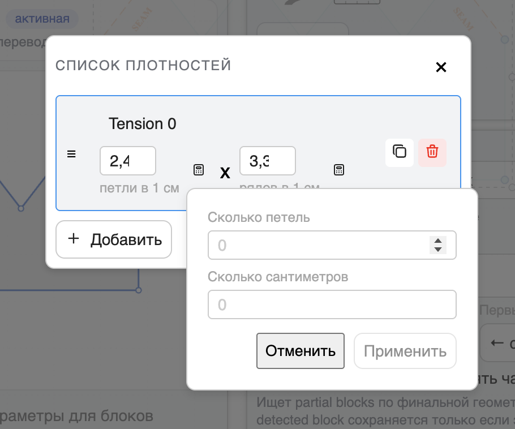Click the drag handle for Tension 0
Viewport: 515px width, 429px height.
[71, 154]
